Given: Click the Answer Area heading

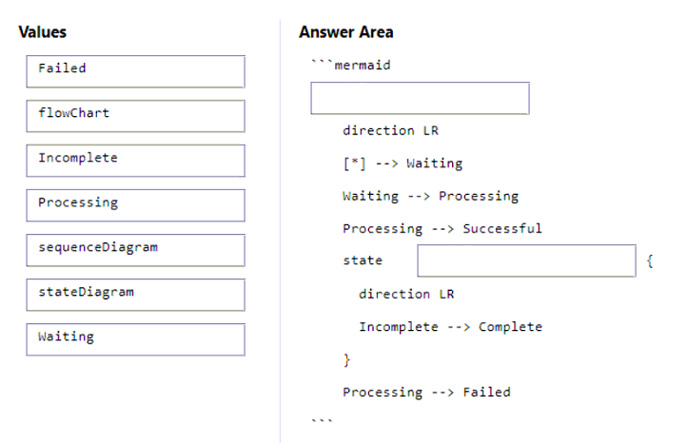Looking at the screenshot, I should tap(345, 32).
